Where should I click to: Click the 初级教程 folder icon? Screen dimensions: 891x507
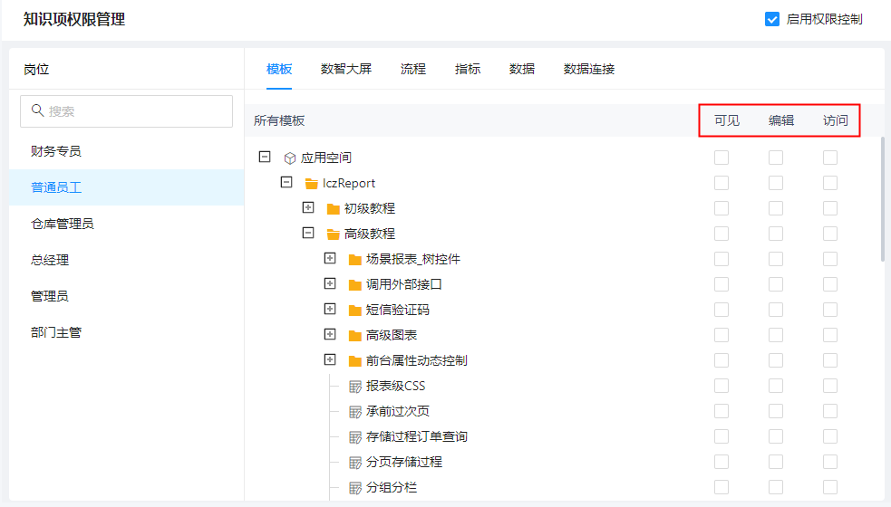coord(334,208)
